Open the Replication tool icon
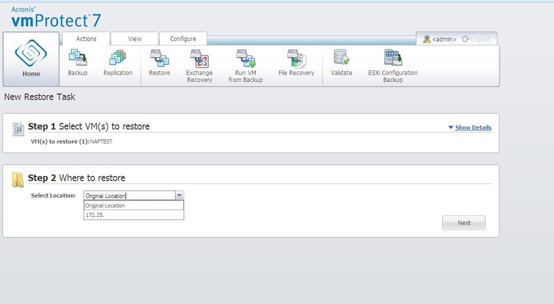The height and width of the screenshot is (304, 554). (x=118, y=57)
